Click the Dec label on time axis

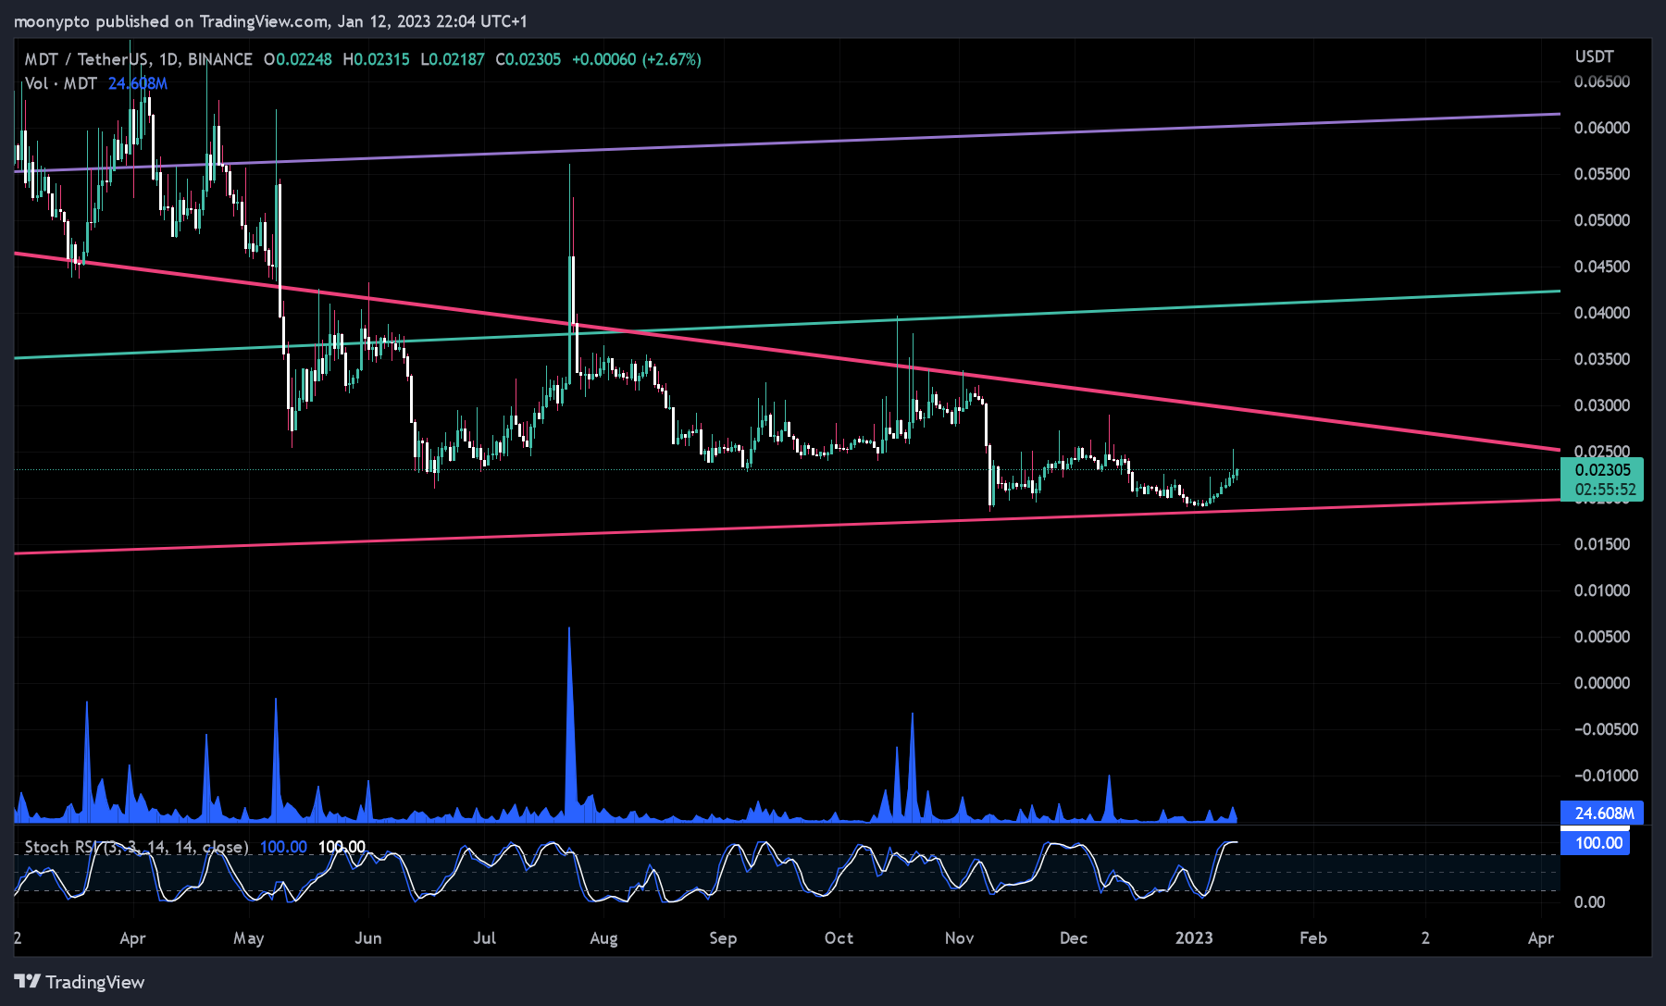[x=1074, y=938]
